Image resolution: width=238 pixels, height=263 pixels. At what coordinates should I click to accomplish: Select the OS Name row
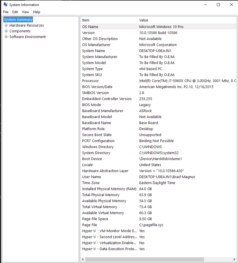coord(158,27)
